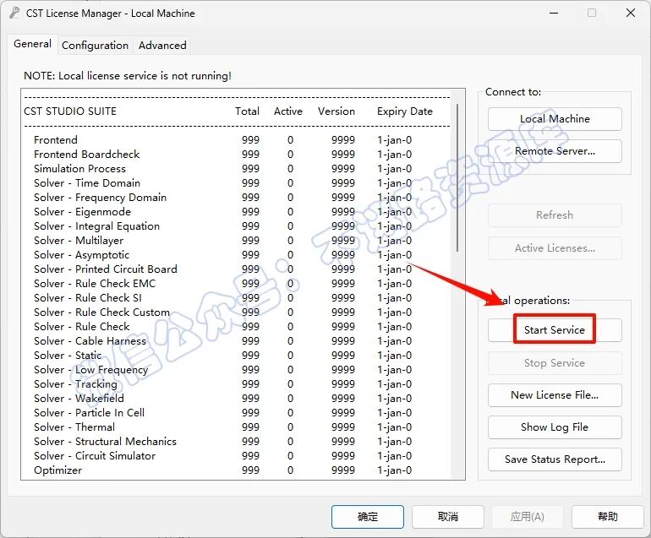Click the CST License Manager key icon
Image resolution: width=651 pixels, height=538 pixels.
click(14, 13)
